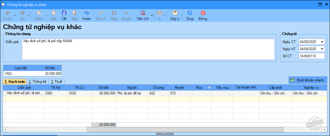Click the app icon in title bar
The image size is (330, 136).
click(3, 4)
